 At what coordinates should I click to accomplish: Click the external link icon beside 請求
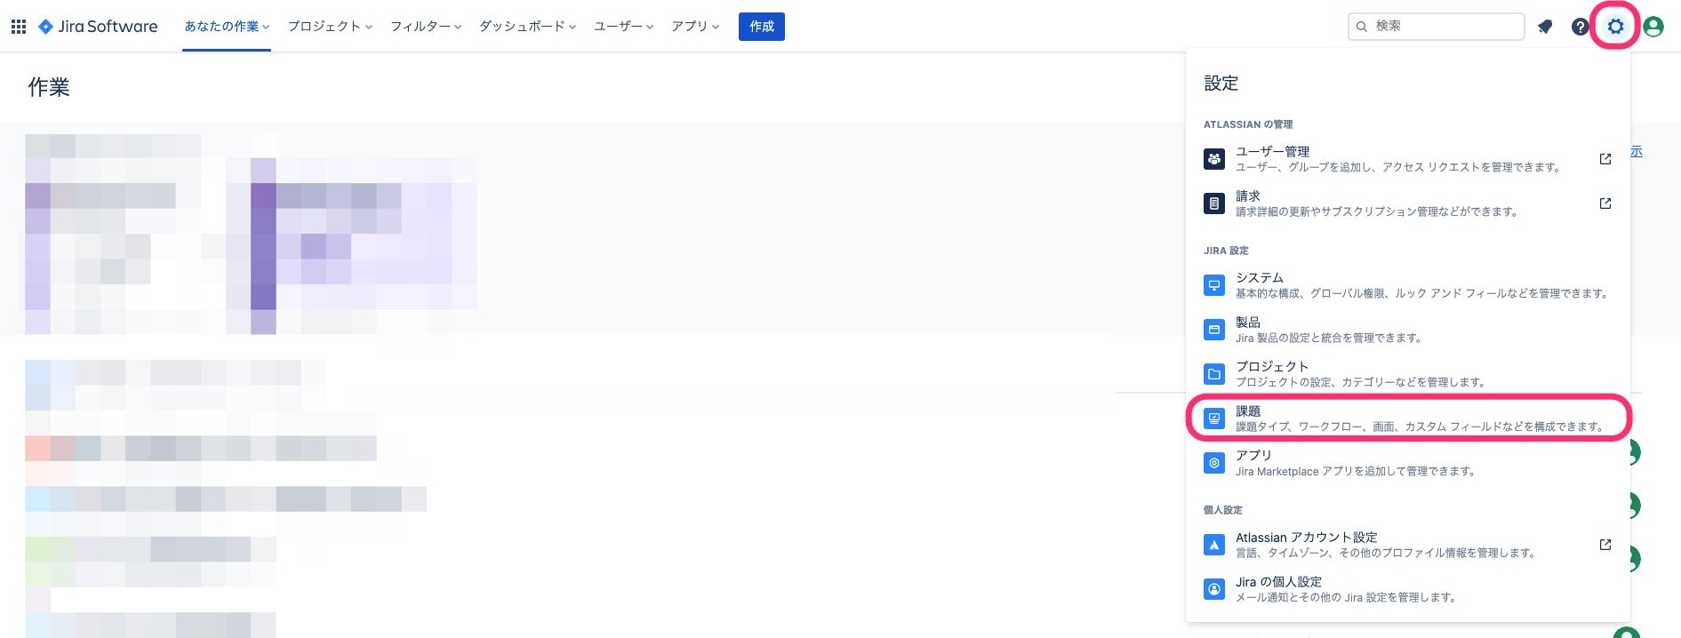(1605, 203)
